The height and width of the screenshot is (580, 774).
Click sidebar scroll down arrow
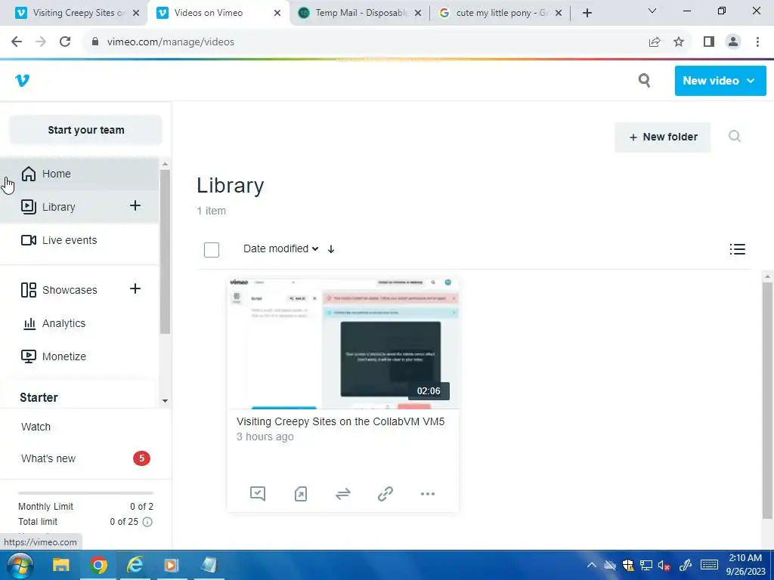tap(165, 401)
